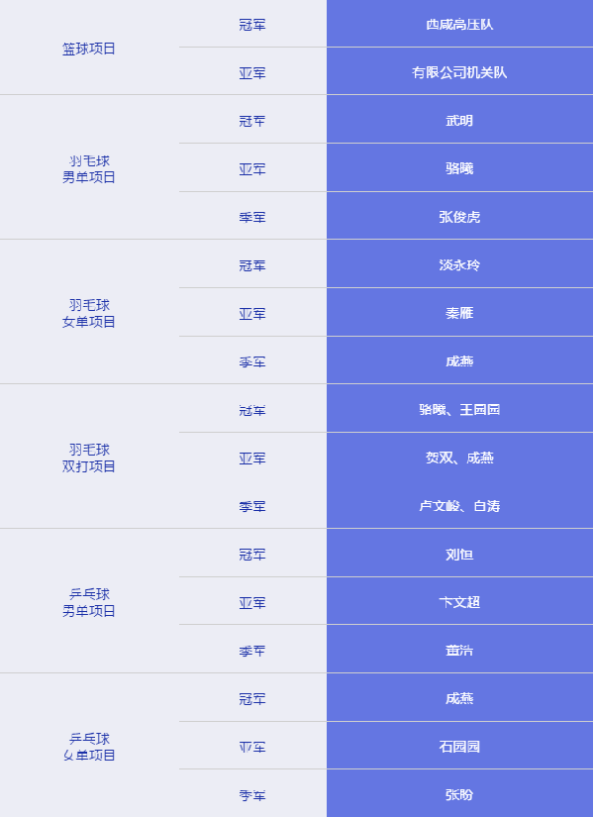The image size is (594, 817).
Task: Click the 乒乓球 女单项目 category label
Action: [89, 747]
